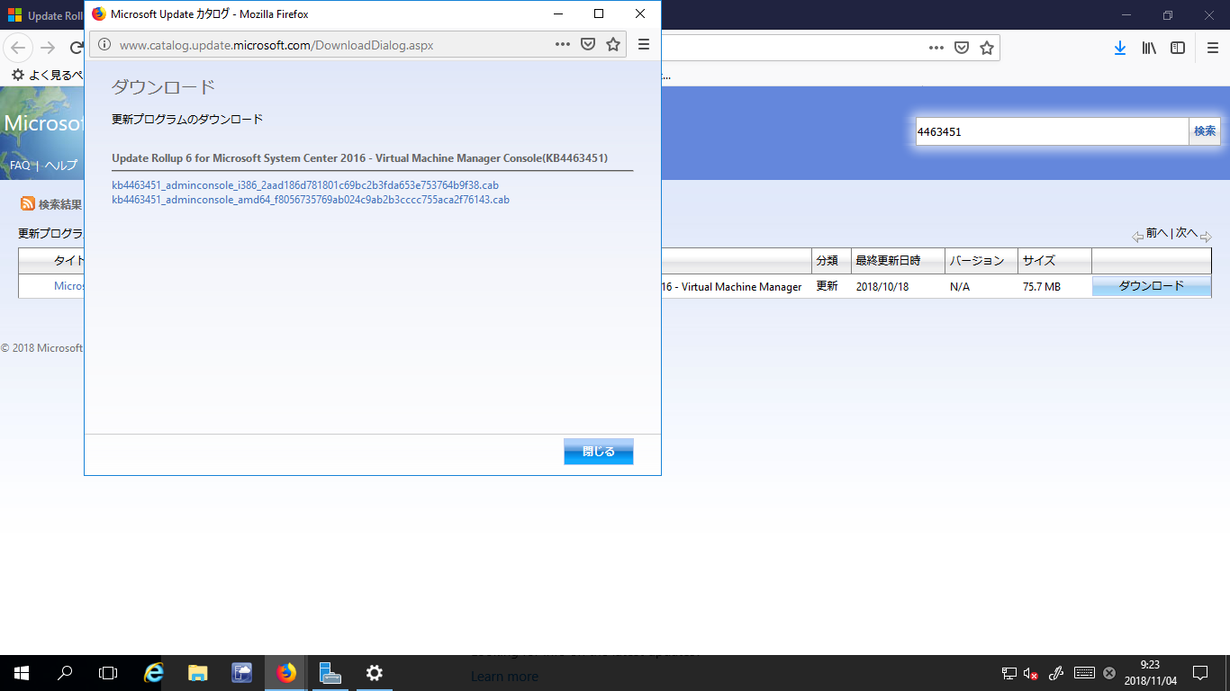
Task: Open page actions ellipsis in main Firefox window
Action: [x=936, y=48]
